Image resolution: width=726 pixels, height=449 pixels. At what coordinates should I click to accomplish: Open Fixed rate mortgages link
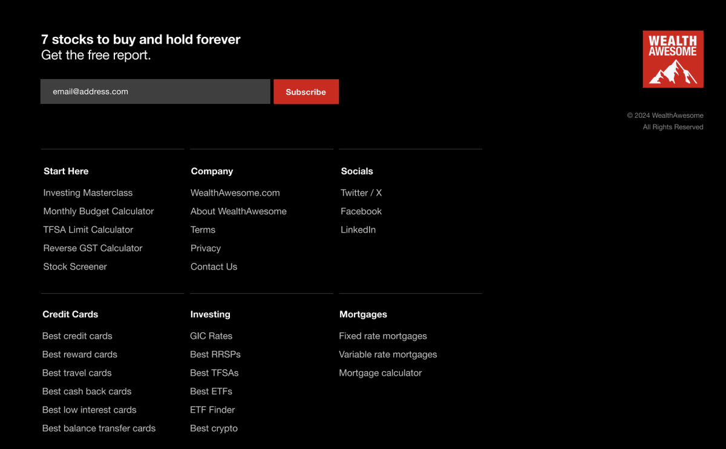(383, 336)
